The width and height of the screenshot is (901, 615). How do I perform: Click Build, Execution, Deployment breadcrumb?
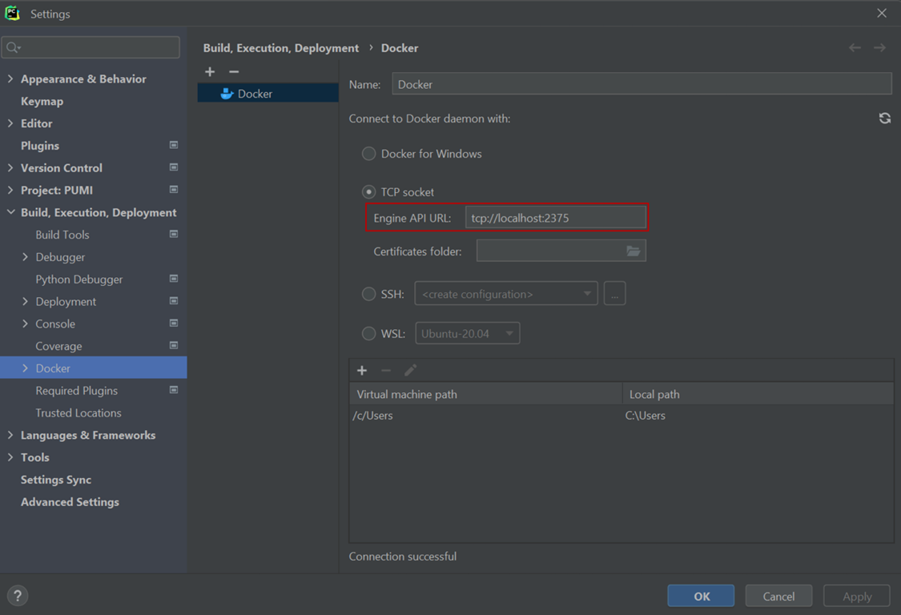coord(281,48)
